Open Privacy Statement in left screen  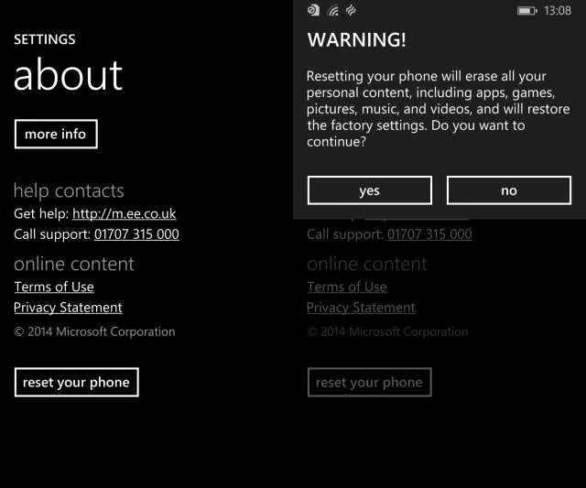coord(68,308)
